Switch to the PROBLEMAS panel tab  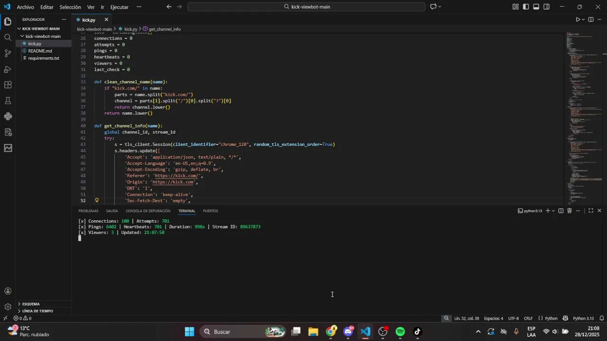(x=88, y=211)
